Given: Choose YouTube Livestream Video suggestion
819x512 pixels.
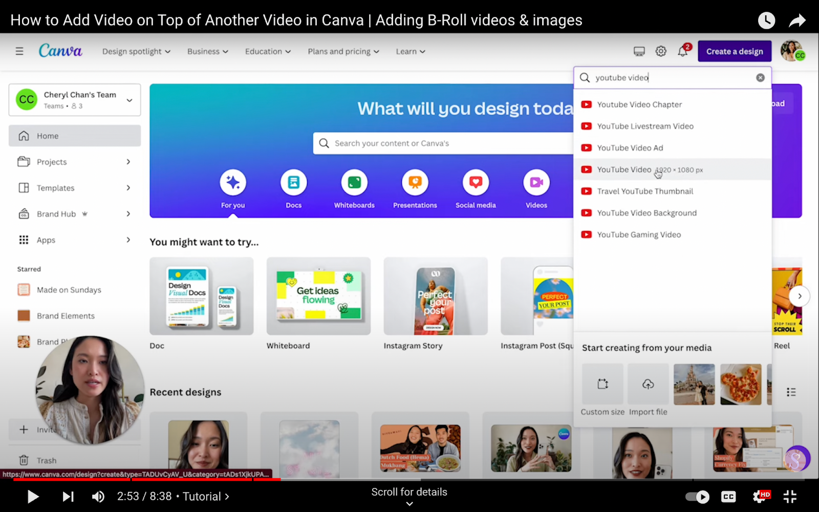Looking at the screenshot, I should (x=673, y=126).
